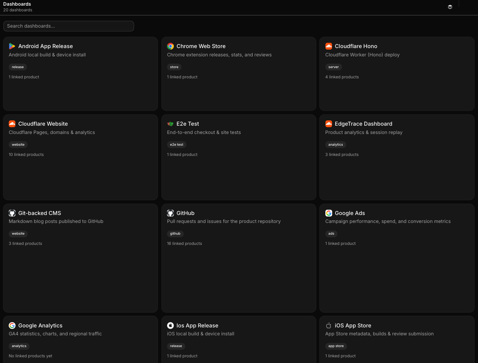
Task: Click the GitHub icon on Git-backed CMS card
Action: [12, 213]
